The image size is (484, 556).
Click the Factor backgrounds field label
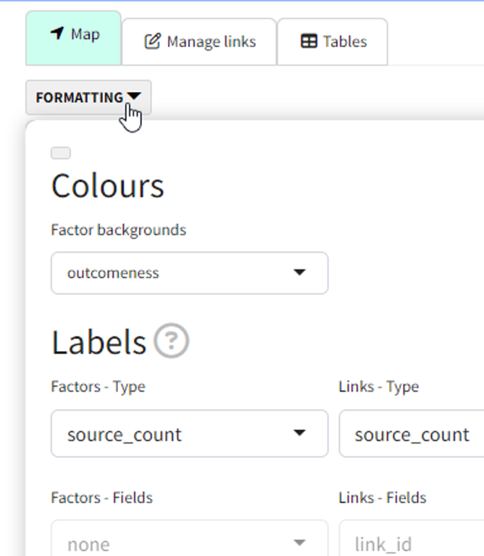pos(118,230)
